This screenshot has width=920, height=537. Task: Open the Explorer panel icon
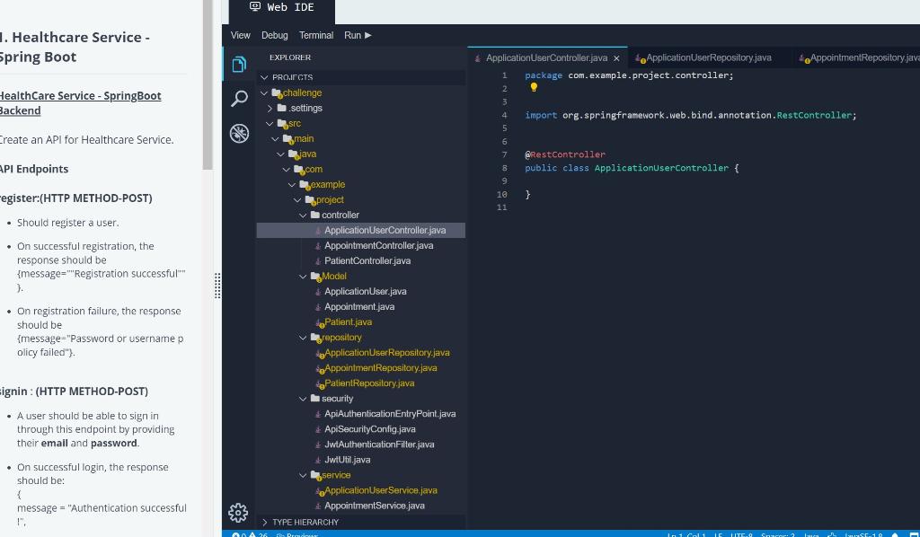coord(238,65)
